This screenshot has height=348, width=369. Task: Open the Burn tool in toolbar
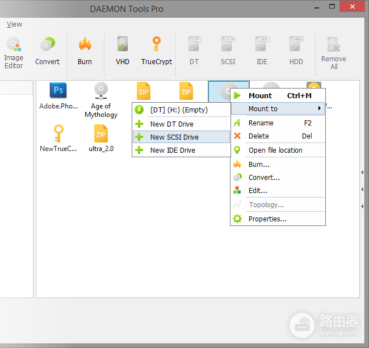(85, 51)
